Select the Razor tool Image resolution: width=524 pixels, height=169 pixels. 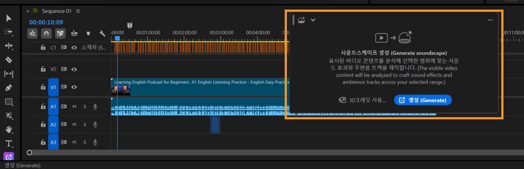click(x=9, y=60)
